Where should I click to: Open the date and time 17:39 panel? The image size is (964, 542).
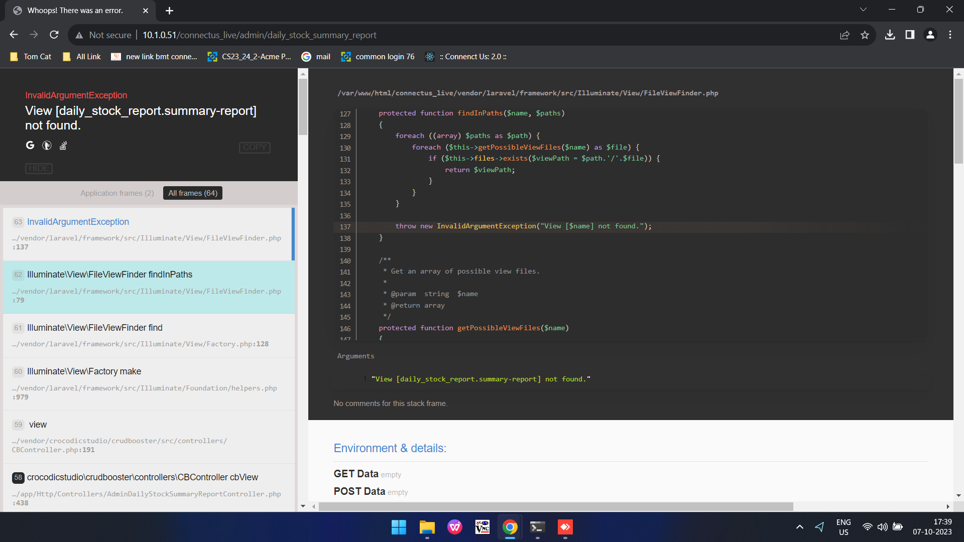(x=932, y=527)
